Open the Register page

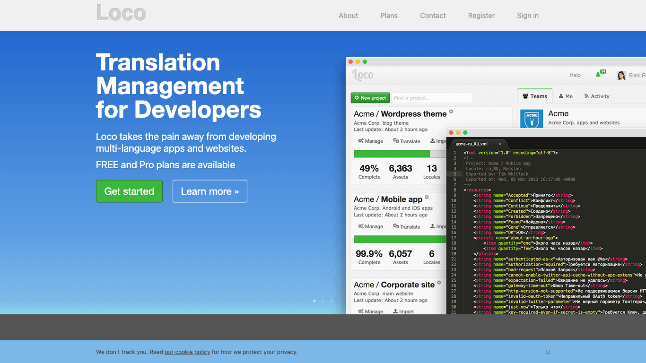pos(481,16)
